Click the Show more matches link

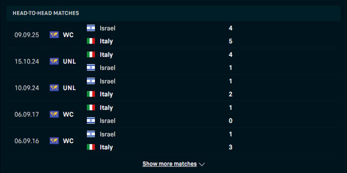(x=170, y=164)
